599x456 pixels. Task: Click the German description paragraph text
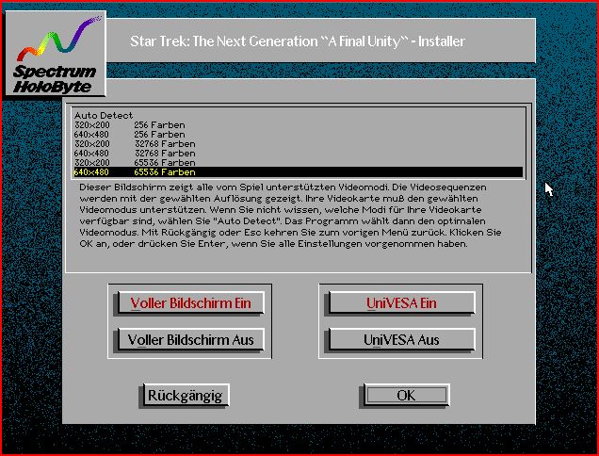[297, 216]
